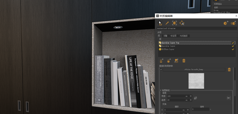Open the height unit cm dropdown
The height and width of the screenshot is (114, 238).
(188, 100)
